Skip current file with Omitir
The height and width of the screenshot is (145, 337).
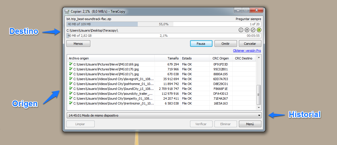(x=226, y=44)
